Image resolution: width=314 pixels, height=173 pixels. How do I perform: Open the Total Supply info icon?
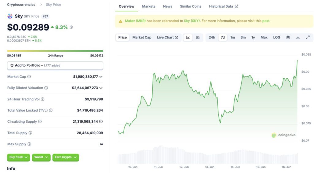click(30, 133)
